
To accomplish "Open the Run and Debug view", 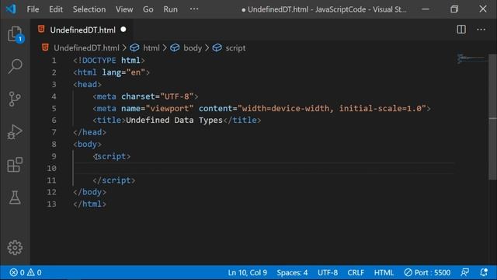I will [15, 131].
